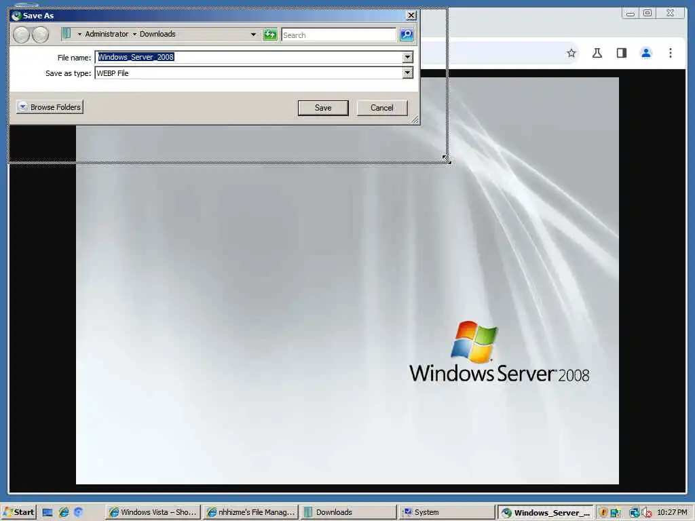The image size is (695, 521).
Task: Close the Save As dialog
Action: [411, 16]
